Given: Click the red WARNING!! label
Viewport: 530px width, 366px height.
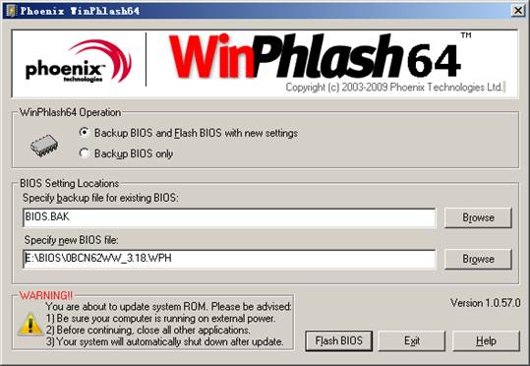Looking at the screenshot, I should [45, 295].
